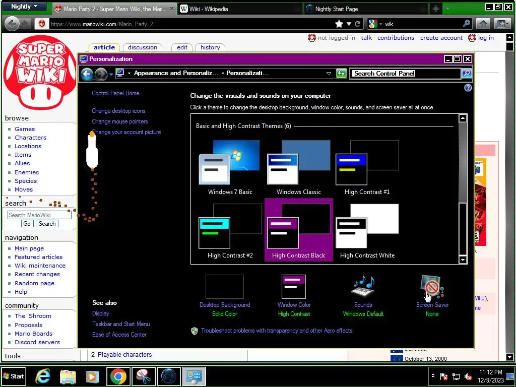Select the Windows 7 Basic theme
Image resolution: width=516 pixels, height=387 pixels.
[230, 167]
